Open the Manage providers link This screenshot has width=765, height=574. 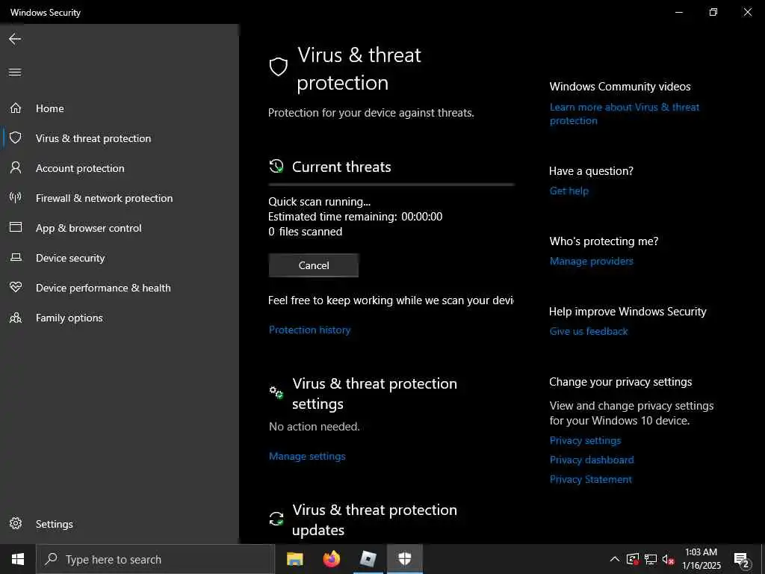click(x=591, y=261)
